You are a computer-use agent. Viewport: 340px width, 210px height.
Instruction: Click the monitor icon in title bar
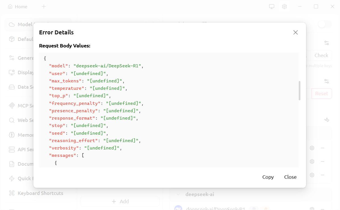[272, 7]
